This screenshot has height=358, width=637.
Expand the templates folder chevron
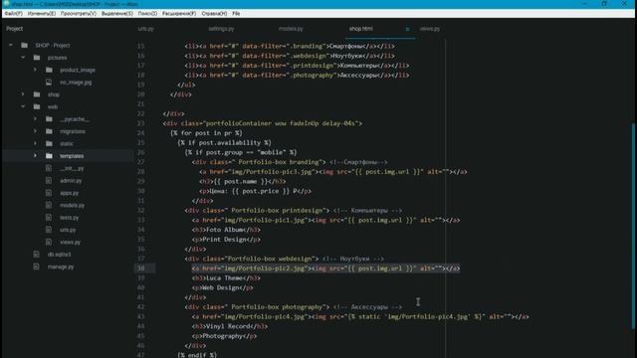point(36,155)
